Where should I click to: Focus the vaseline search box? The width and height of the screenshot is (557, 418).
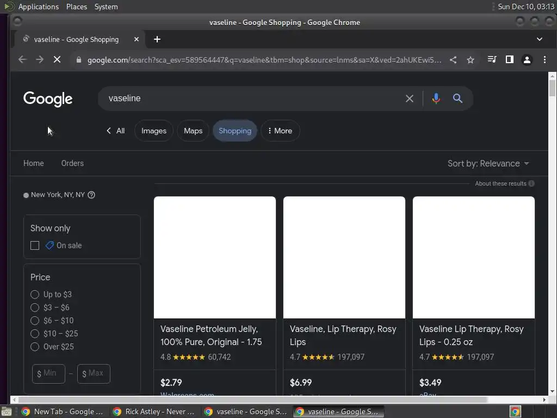point(252,99)
